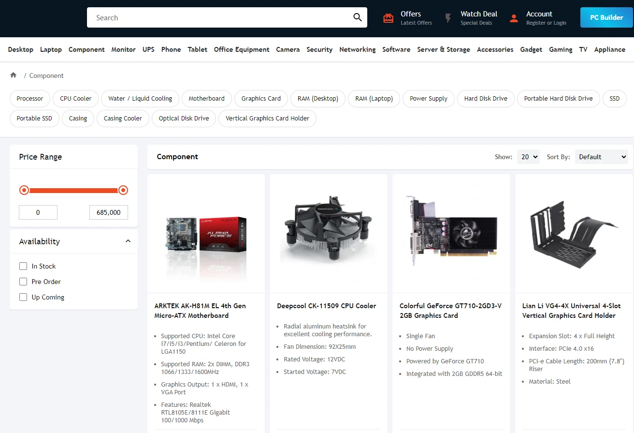Select the RAM (Laptop) category pill

[x=374, y=98]
